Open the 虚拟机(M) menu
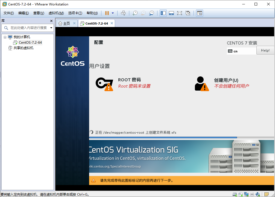Viewport: 275px width, 197px height. (56, 13)
